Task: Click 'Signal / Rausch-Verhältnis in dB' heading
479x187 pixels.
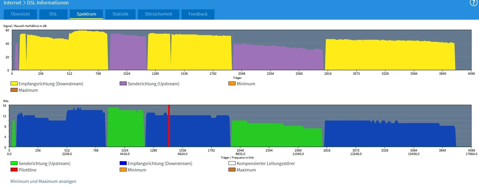Action: tap(25, 26)
